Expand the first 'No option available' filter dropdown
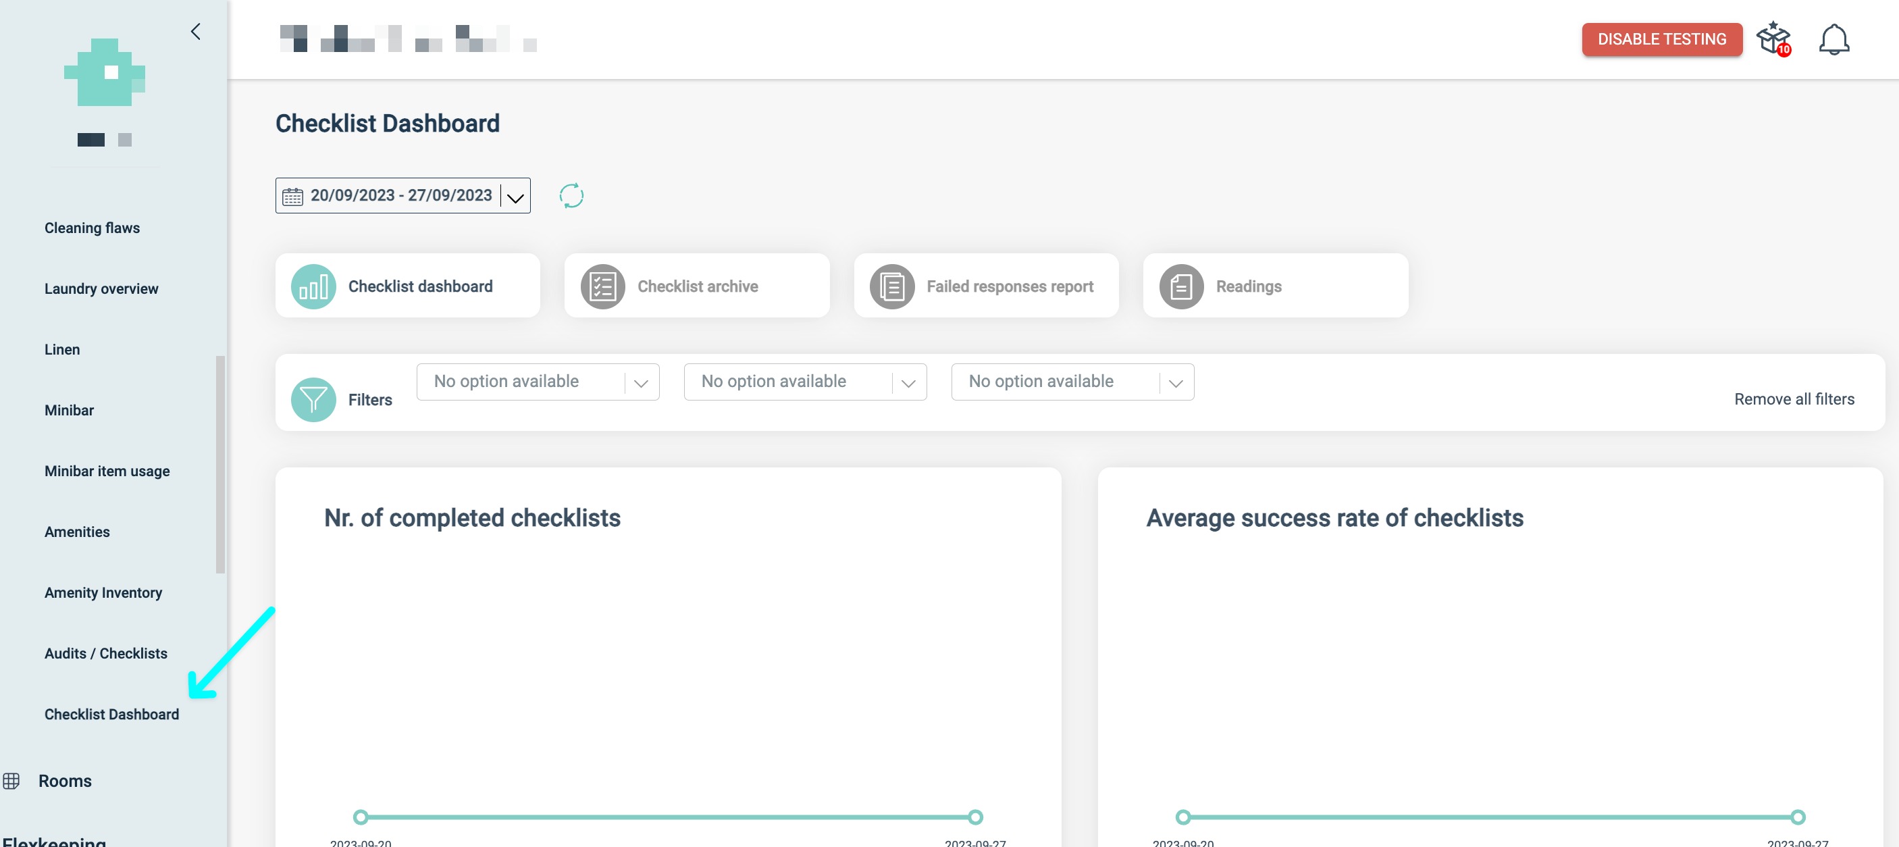Image resolution: width=1899 pixels, height=847 pixels. pos(538,382)
